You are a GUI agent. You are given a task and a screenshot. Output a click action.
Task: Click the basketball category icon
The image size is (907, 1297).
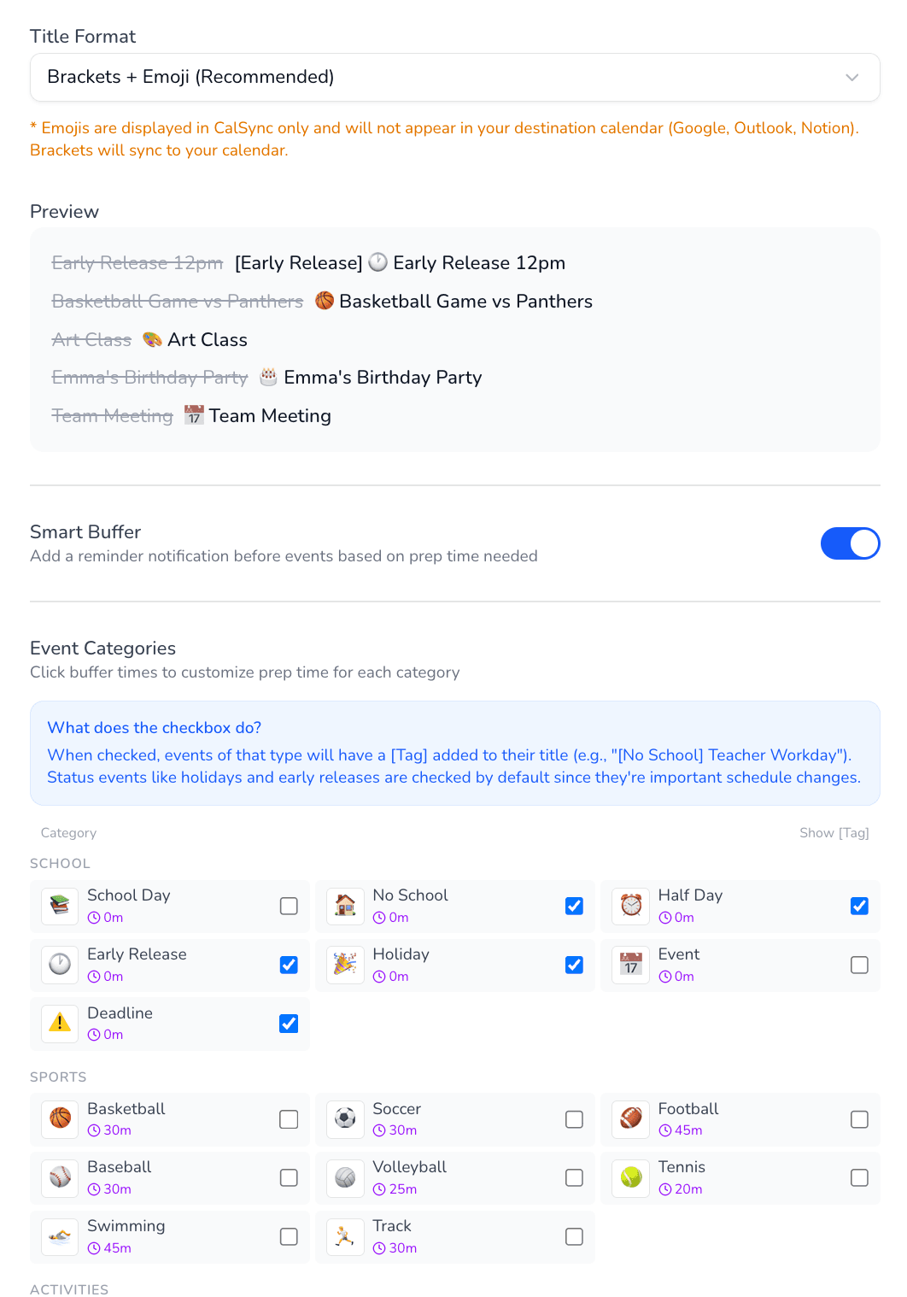point(59,1118)
